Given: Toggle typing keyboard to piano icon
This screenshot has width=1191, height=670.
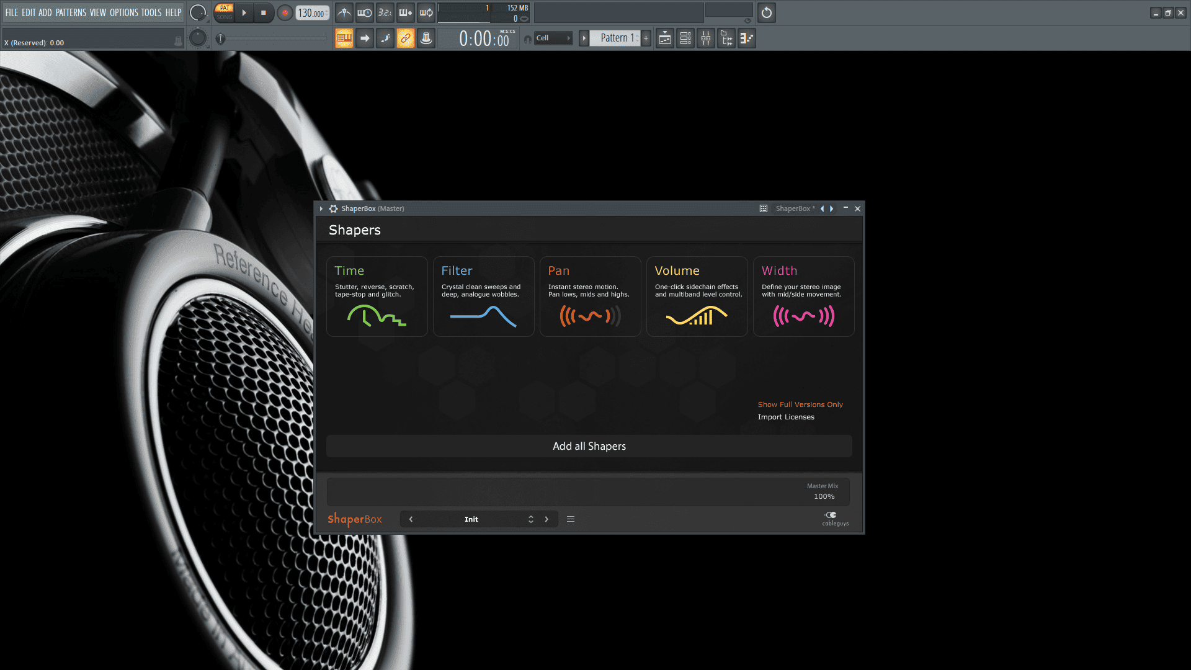Looking at the screenshot, I should (x=344, y=38).
